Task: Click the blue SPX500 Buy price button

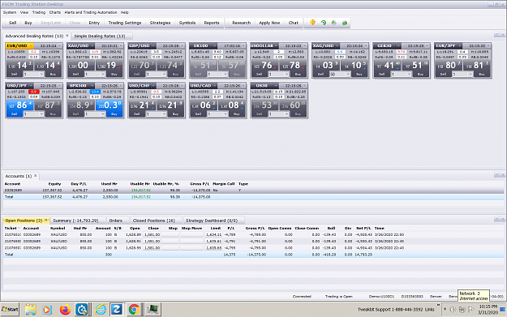Action: [110, 108]
